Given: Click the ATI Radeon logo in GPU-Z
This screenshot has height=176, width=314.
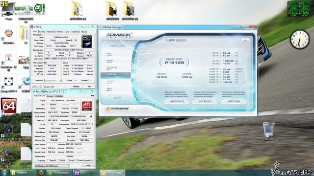Looking at the screenshot, I should click(87, 106).
